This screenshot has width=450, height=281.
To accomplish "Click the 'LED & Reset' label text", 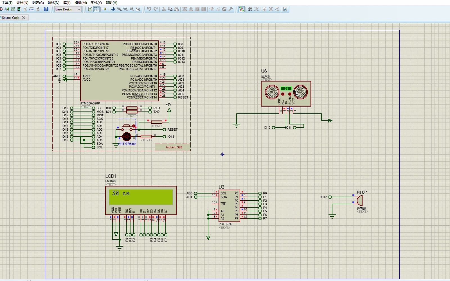I will coord(127,144).
